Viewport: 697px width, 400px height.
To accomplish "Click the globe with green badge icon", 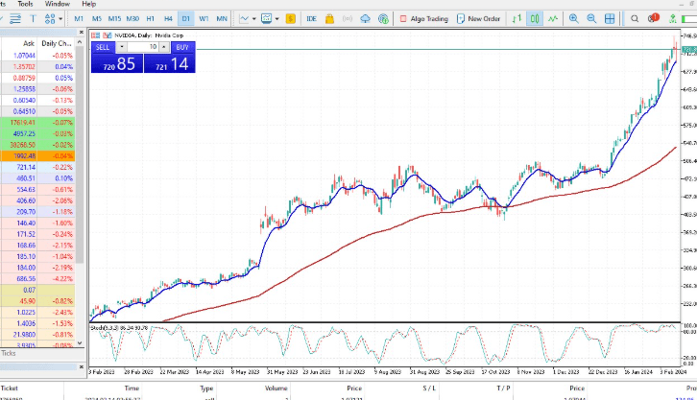I will 383,18.
